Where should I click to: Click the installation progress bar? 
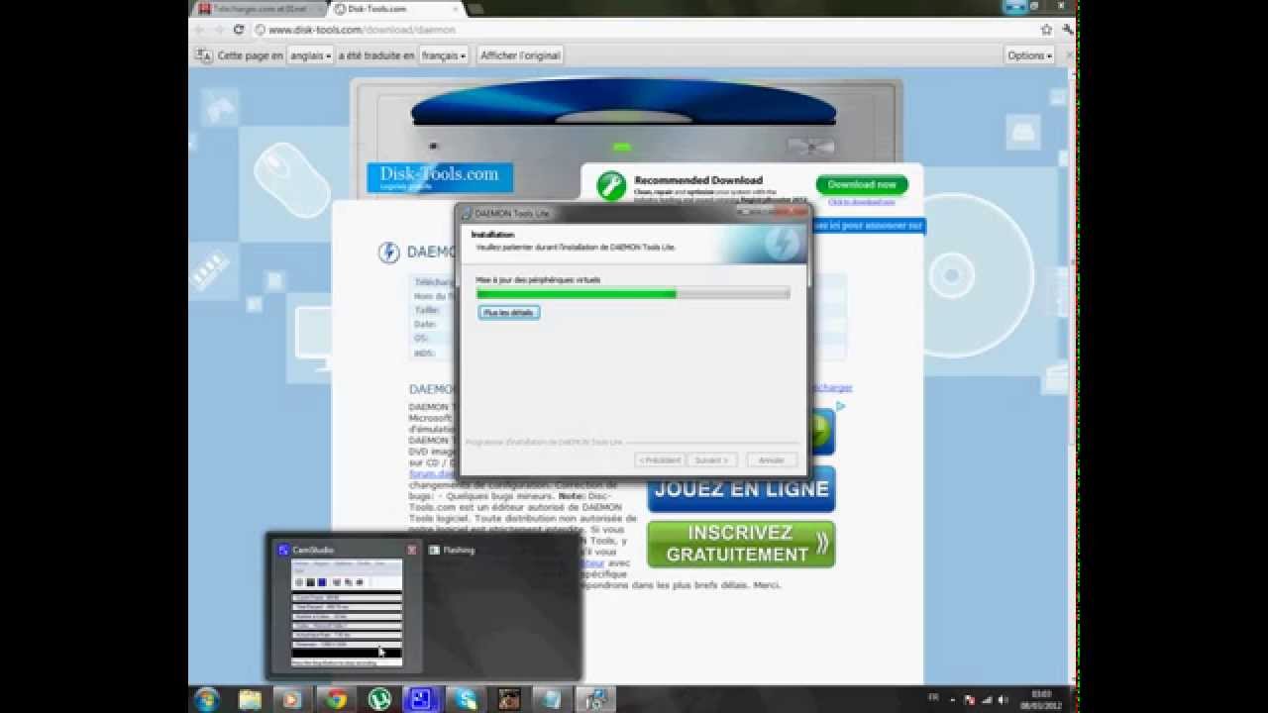633,293
